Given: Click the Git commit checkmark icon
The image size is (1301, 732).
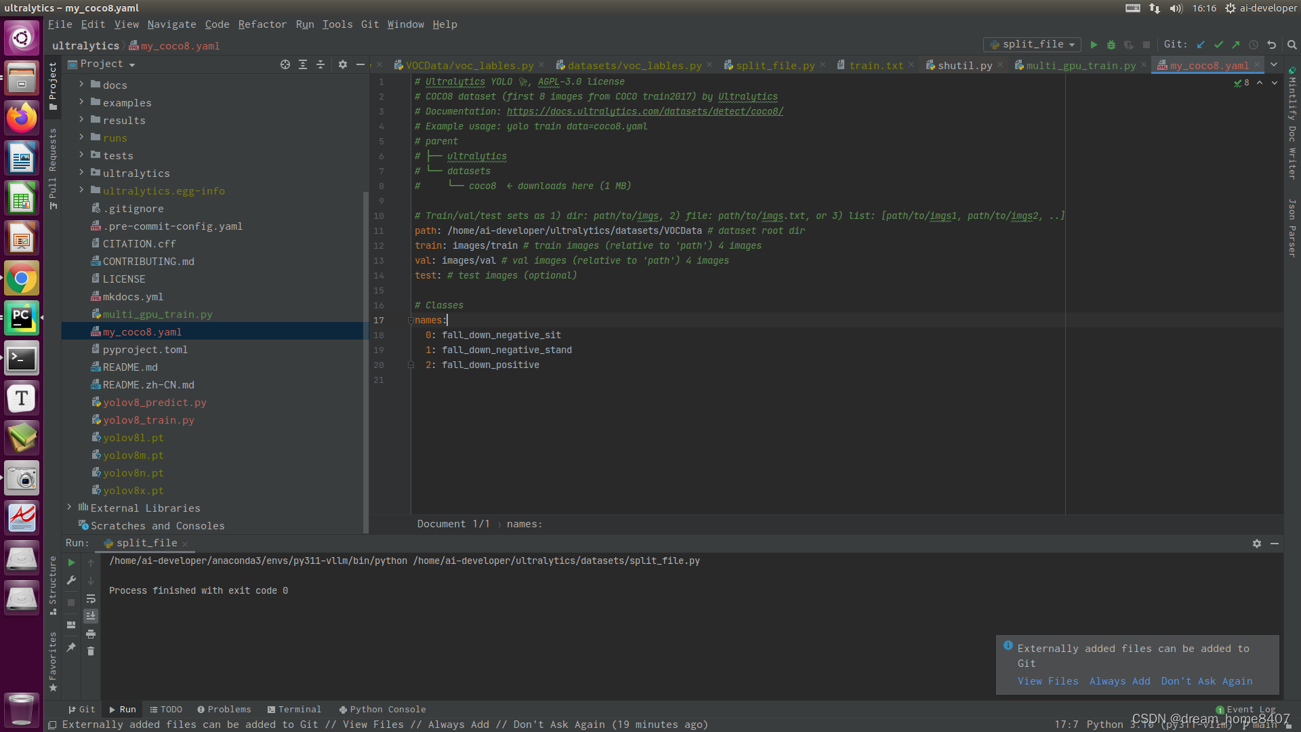Looking at the screenshot, I should click(x=1218, y=45).
